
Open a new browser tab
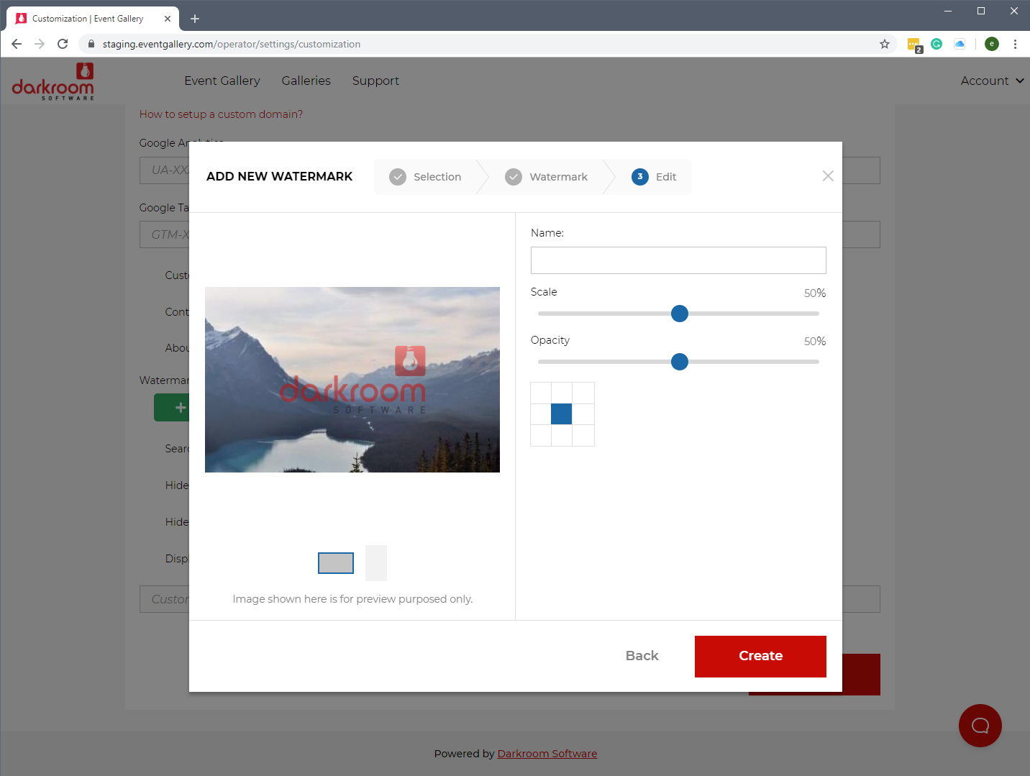click(195, 19)
